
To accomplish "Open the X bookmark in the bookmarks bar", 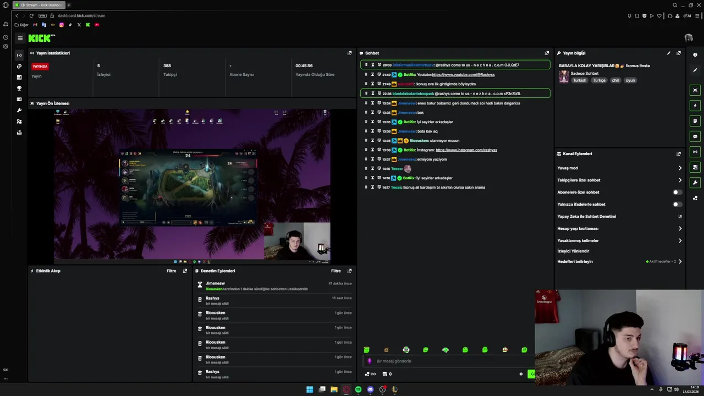I will pyautogui.click(x=79, y=25).
